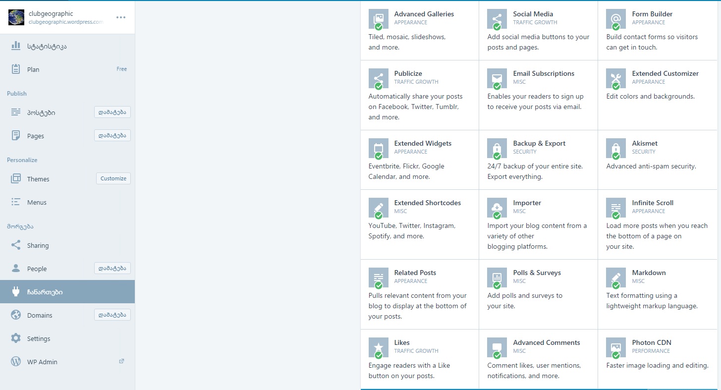The image size is (721, 390).
Task: Select the Extended Customizer tools icon
Action: [616, 78]
